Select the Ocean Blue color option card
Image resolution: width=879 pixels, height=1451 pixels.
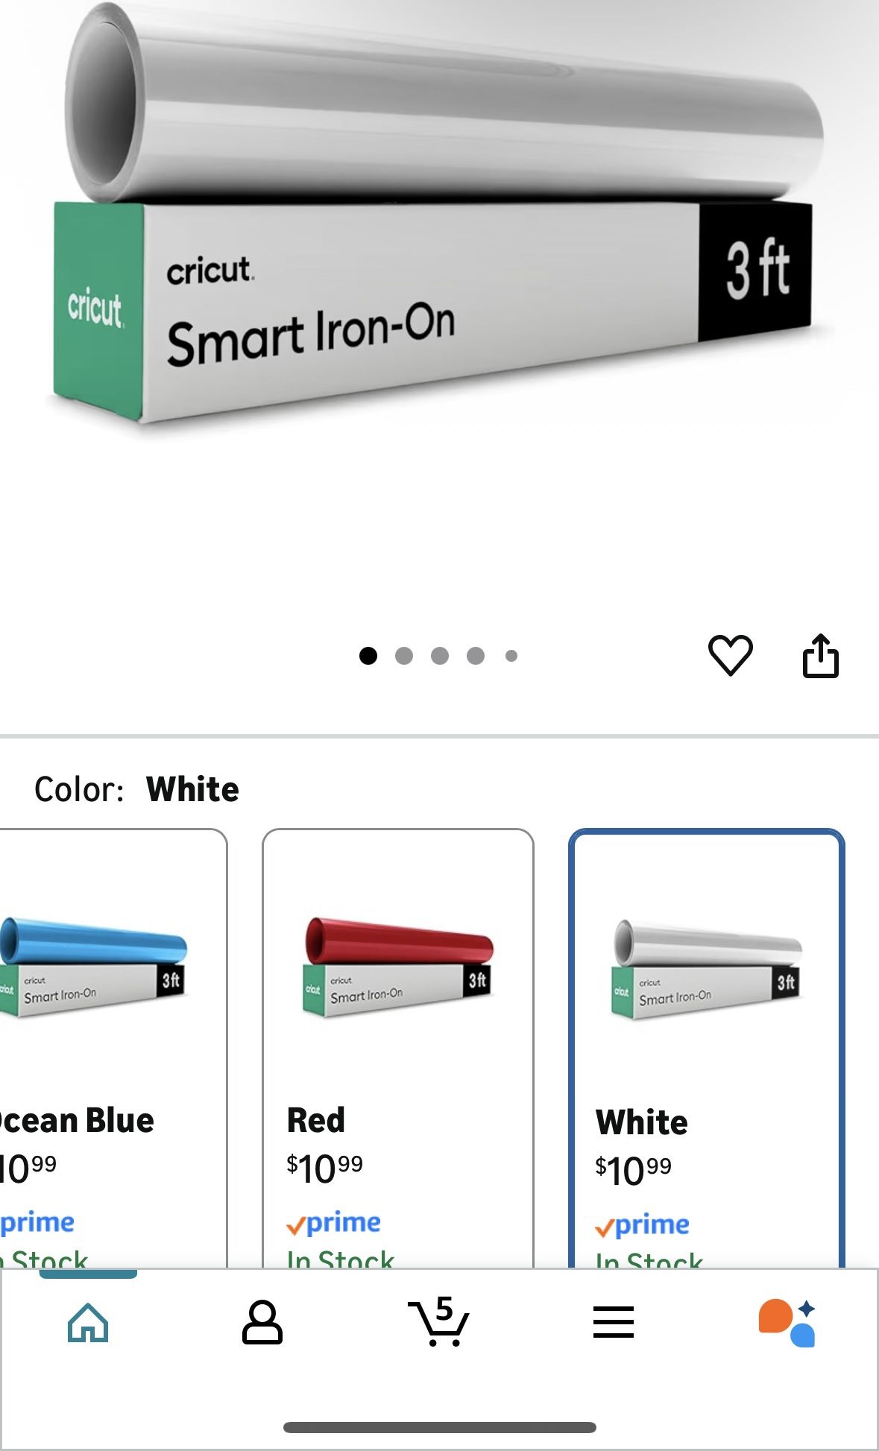113,1048
